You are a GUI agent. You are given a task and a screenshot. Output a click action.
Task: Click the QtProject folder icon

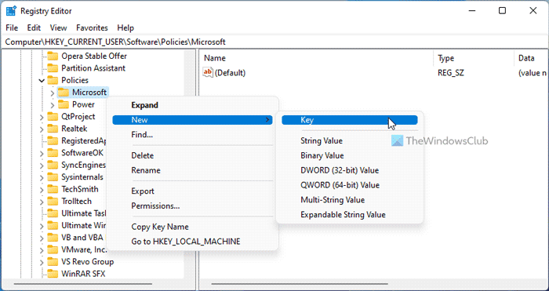click(x=53, y=117)
